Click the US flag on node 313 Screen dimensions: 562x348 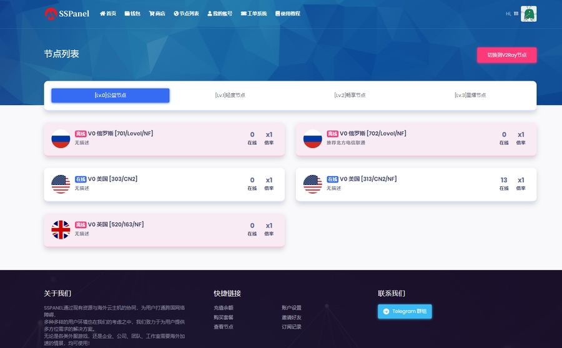[x=312, y=184]
